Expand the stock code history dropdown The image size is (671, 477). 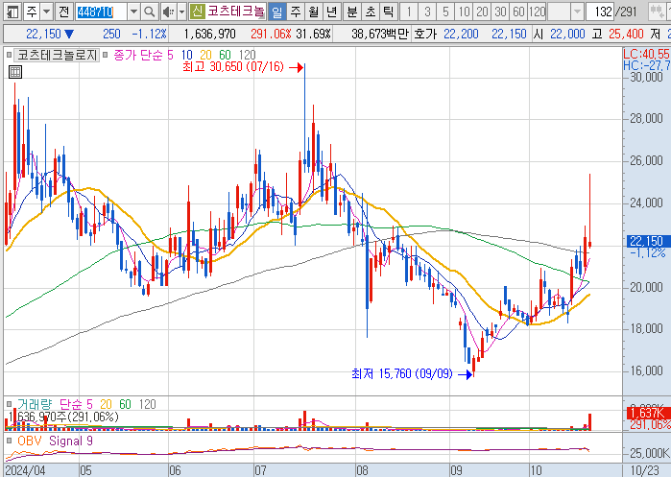134,12
